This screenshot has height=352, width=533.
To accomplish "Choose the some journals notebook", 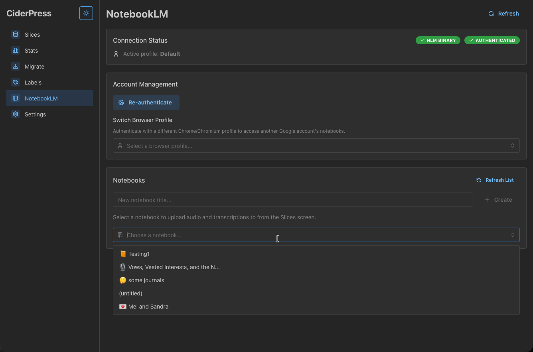I will pyautogui.click(x=146, y=280).
